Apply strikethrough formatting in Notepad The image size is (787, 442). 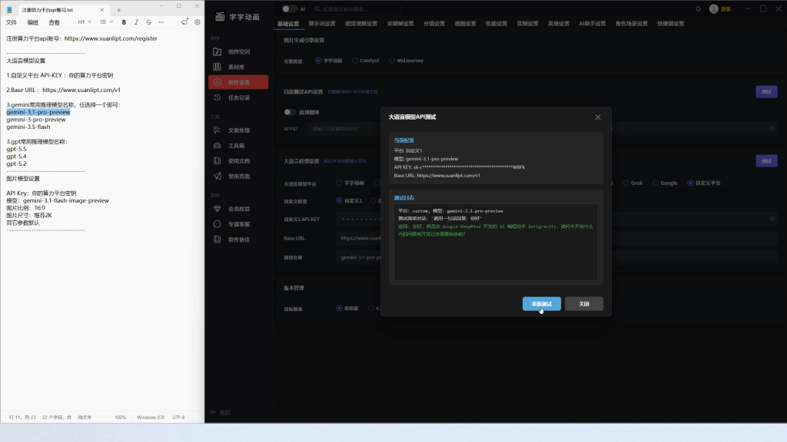(x=148, y=22)
